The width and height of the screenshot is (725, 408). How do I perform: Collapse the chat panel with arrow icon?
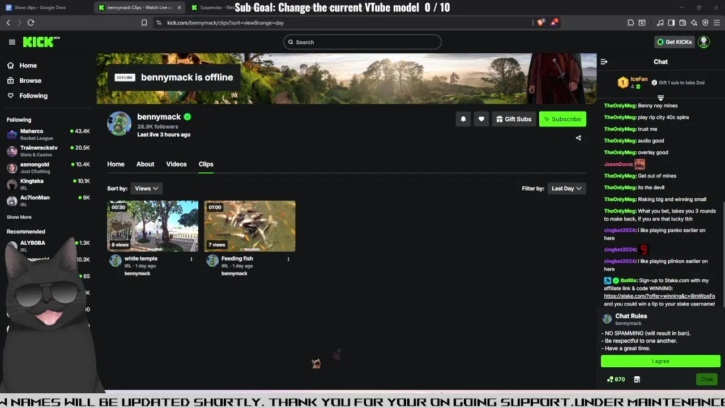tap(604, 62)
